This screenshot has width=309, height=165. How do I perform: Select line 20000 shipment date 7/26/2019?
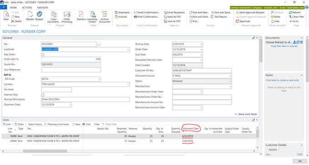(x=187, y=141)
